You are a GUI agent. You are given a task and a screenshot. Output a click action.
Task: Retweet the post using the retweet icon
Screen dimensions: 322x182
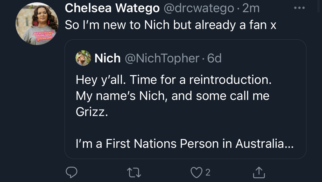[x=135, y=172]
